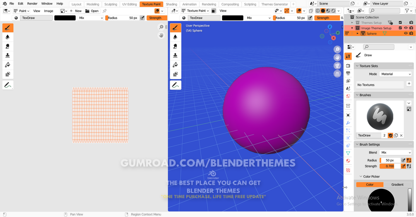Toggle the Image Themes Setup collection checkbox
This screenshot has height=217, width=416.
400,28
